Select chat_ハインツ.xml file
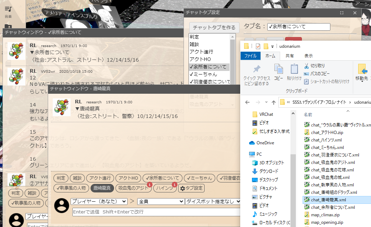371x227 pixels. pos(323,140)
